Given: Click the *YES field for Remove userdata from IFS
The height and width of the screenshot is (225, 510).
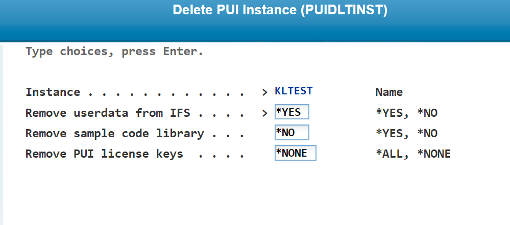Looking at the screenshot, I should pyautogui.click(x=292, y=112).
